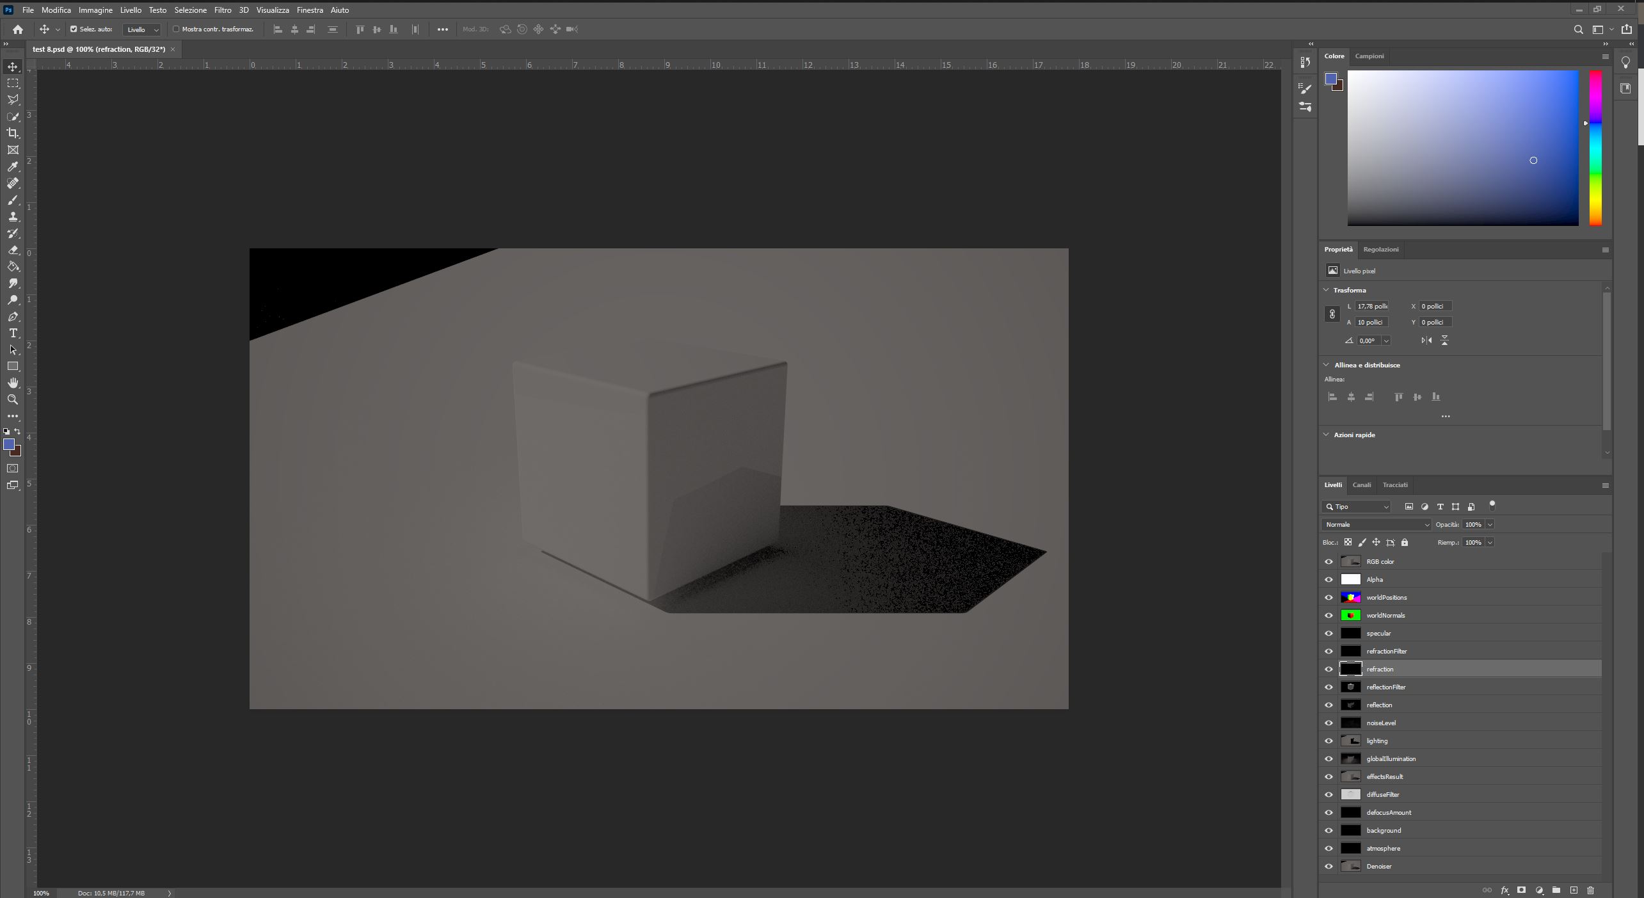This screenshot has width=1644, height=898.
Task: Select the Eyedropper tool
Action: [13, 166]
